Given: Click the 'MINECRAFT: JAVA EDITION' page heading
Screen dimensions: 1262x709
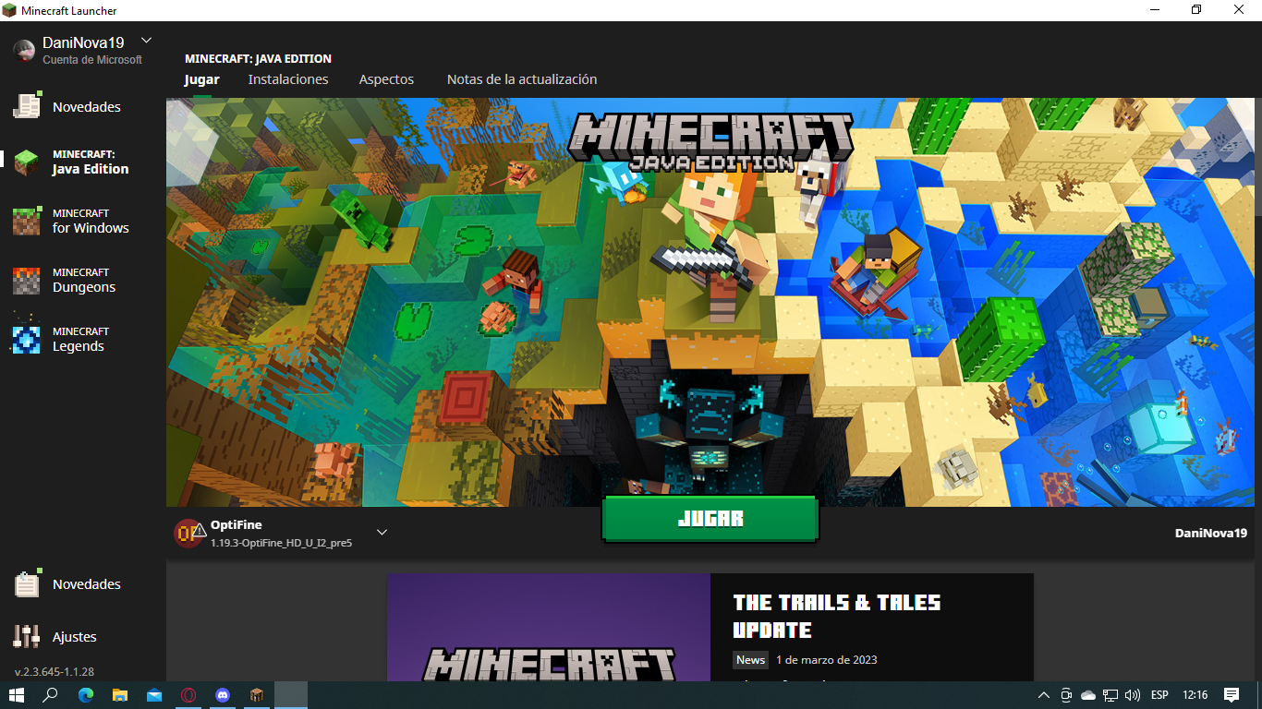Looking at the screenshot, I should click(x=258, y=58).
